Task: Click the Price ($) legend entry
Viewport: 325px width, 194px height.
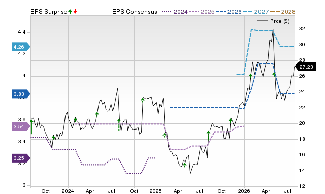Action: click(274, 21)
